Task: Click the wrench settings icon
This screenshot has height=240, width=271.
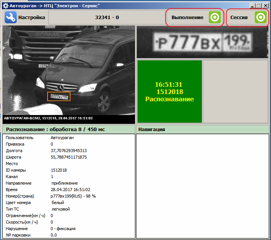Action: pos(11,18)
